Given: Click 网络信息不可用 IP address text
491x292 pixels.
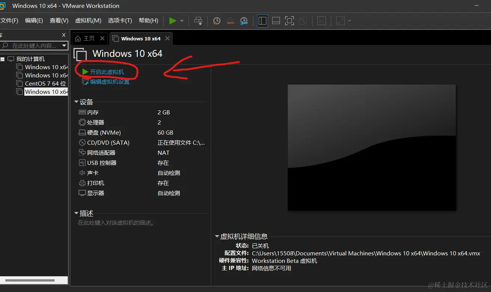Looking at the screenshot, I should point(271,268).
